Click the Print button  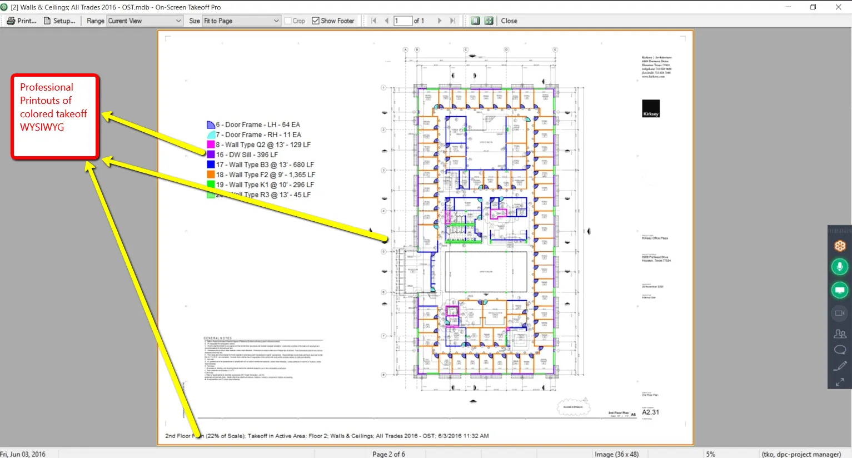point(22,21)
